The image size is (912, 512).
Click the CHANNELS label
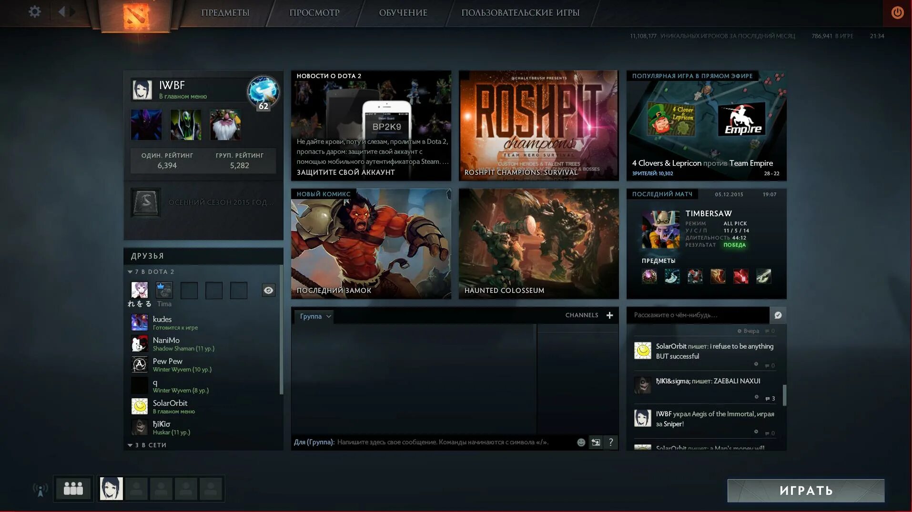pos(581,315)
